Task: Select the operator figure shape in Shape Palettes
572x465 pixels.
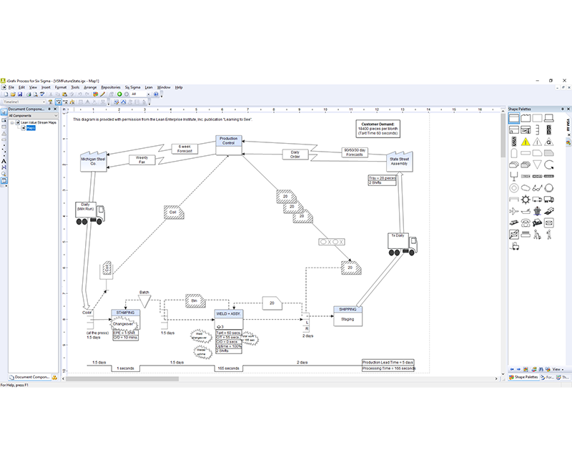Action: pyautogui.click(x=548, y=234)
